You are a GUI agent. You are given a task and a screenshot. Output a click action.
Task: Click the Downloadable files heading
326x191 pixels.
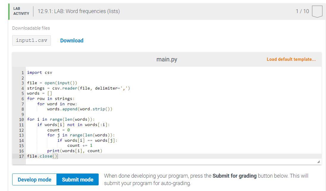pyautogui.click(x=31, y=28)
